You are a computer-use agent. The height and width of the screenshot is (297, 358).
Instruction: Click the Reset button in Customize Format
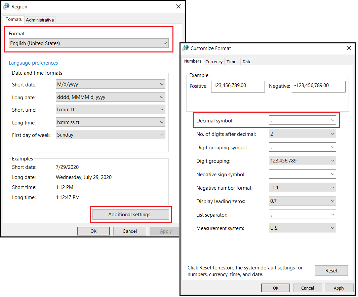coord(331,270)
